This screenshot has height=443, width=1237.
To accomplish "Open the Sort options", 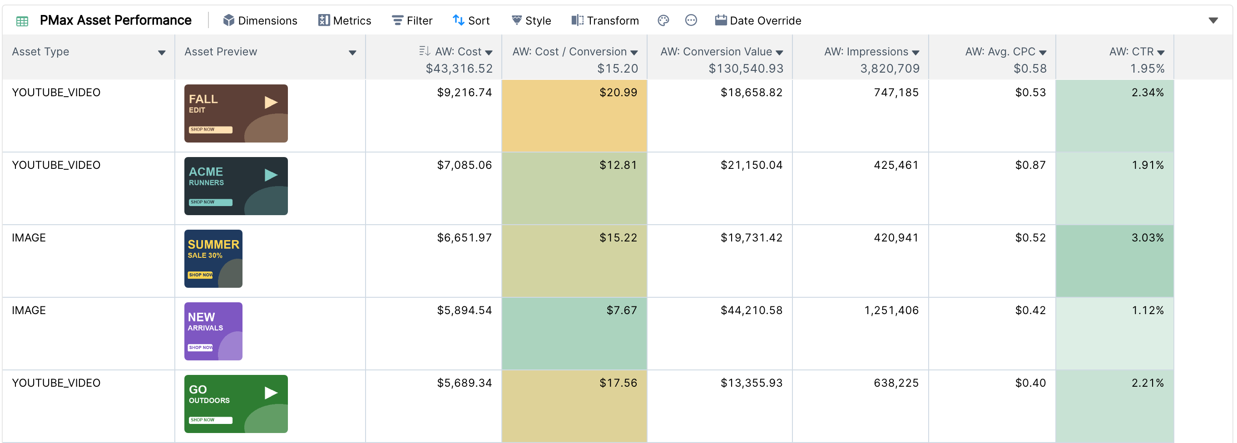I will [471, 20].
